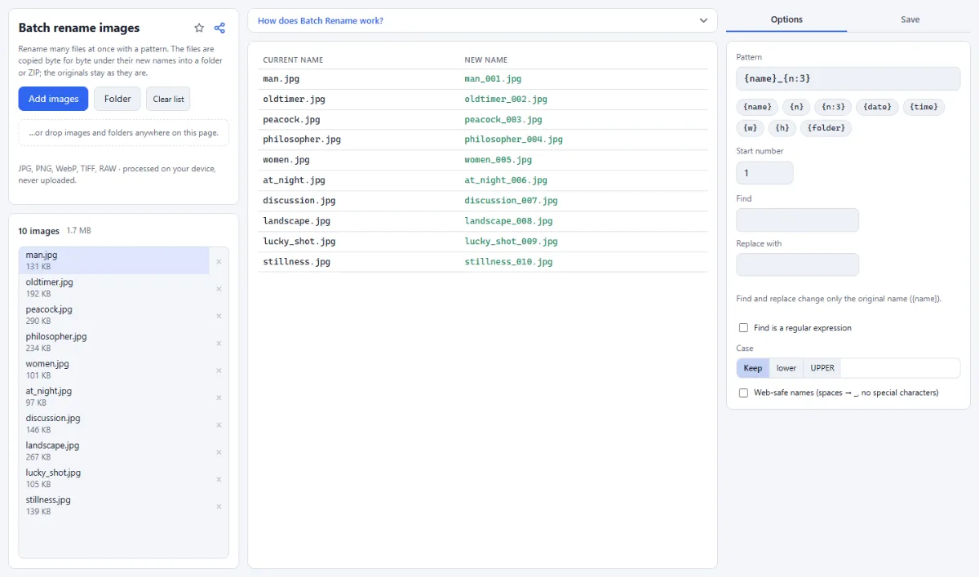The height and width of the screenshot is (577, 979).
Task: Remove at_night.jpg from the image list
Action: [x=219, y=397]
